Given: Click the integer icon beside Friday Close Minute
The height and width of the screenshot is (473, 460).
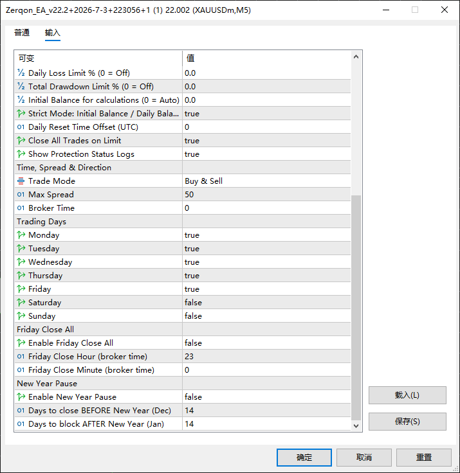Looking at the screenshot, I should pos(21,370).
